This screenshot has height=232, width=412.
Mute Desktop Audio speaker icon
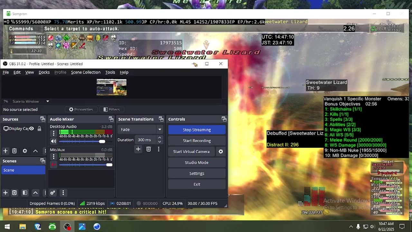point(53,141)
